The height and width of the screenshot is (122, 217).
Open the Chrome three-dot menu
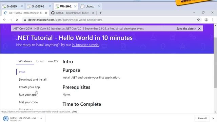coord(213,20)
